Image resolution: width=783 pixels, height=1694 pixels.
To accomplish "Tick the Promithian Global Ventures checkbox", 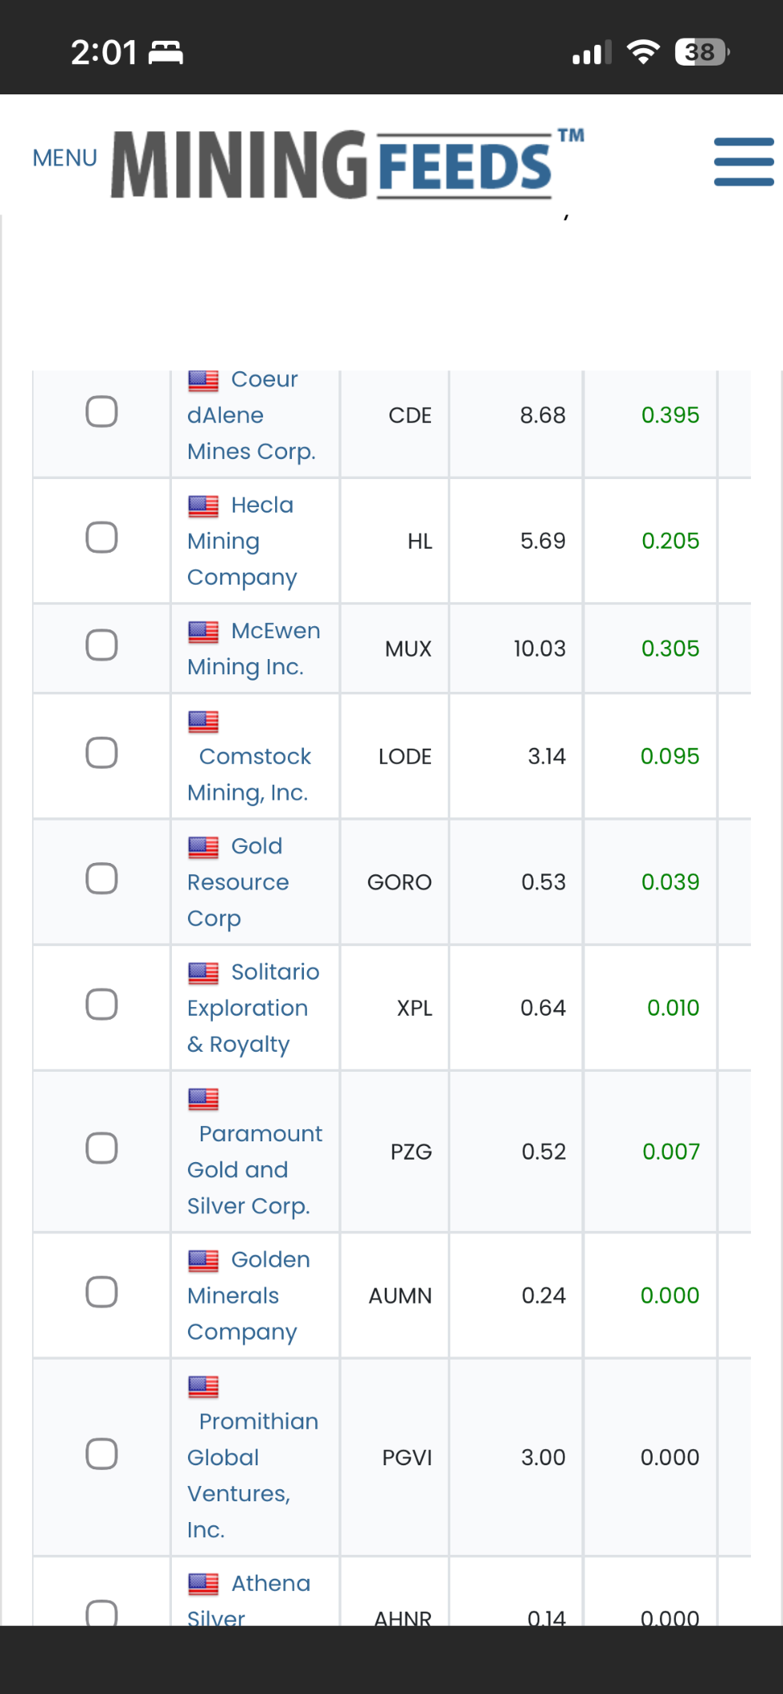I will (x=102, y=1454).
